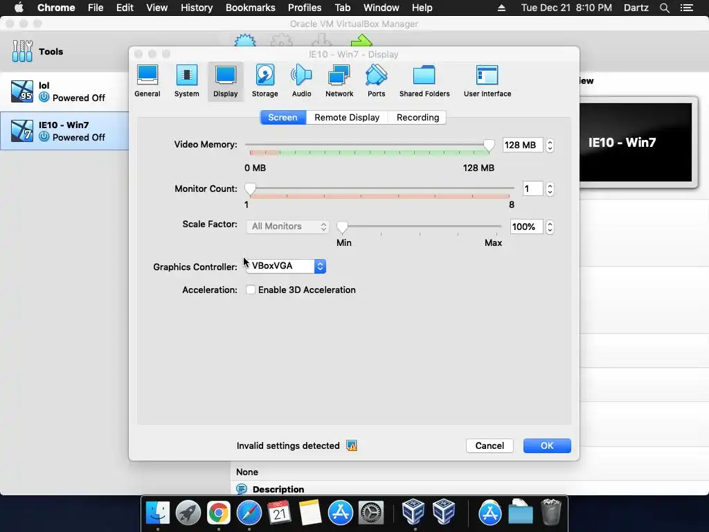Click the 'Invalid settings detected' text
The height and width of the screenshot is (532, 709).
[288, 445]
